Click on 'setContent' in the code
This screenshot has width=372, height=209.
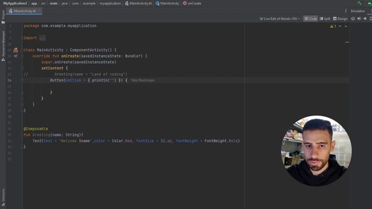click(52, 69)
